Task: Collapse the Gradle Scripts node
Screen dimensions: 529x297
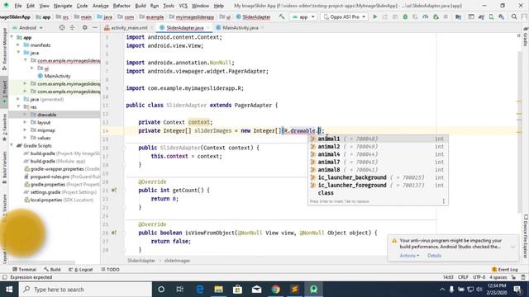Action: 12,145
